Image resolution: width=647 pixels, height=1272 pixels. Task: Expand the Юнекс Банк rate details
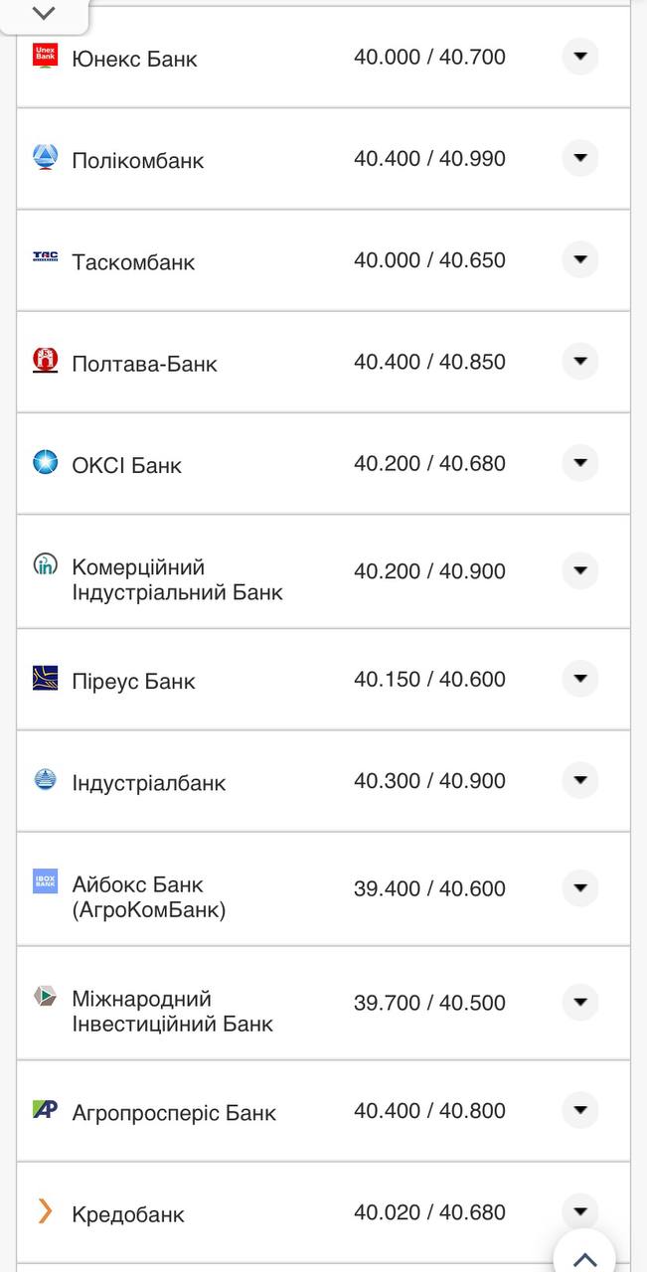[x=579, y=57]
